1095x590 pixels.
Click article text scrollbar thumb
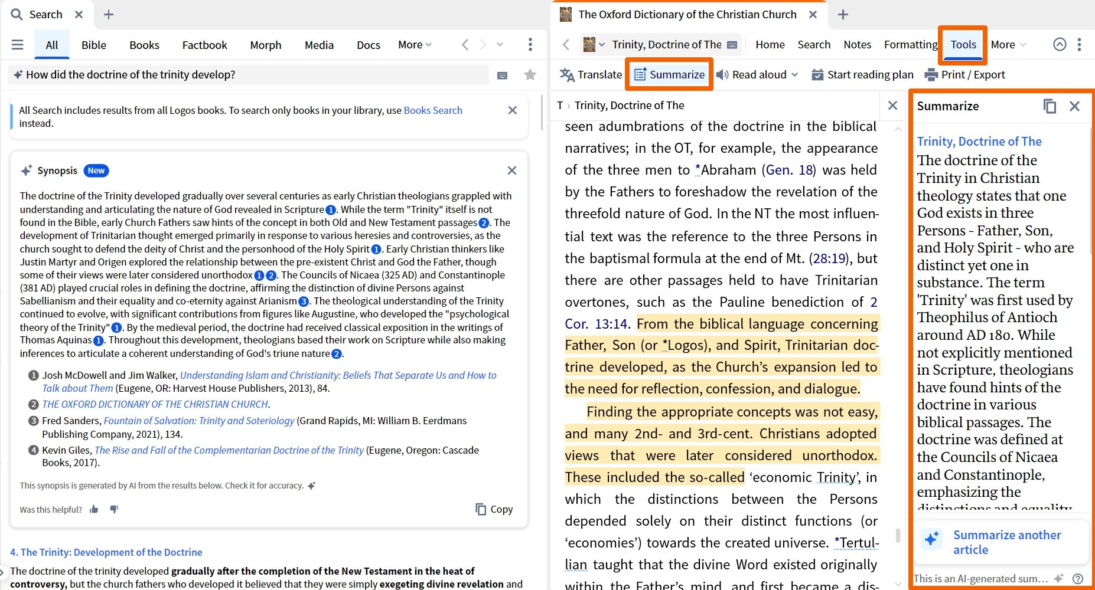898,535
